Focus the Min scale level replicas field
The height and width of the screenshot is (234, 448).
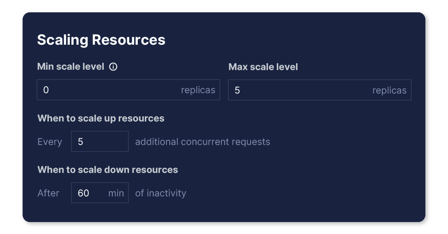[x=128, y=90]
